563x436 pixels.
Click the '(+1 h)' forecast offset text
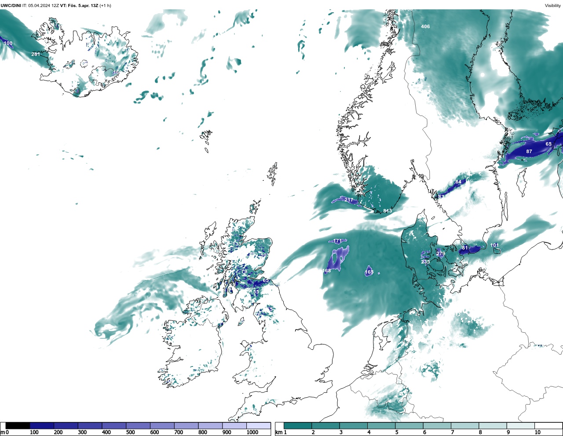(106, 6)
